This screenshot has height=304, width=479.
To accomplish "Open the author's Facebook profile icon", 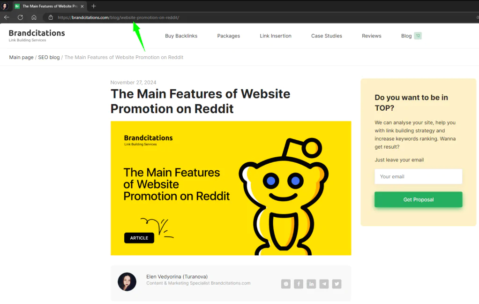I will click(299, 284).
